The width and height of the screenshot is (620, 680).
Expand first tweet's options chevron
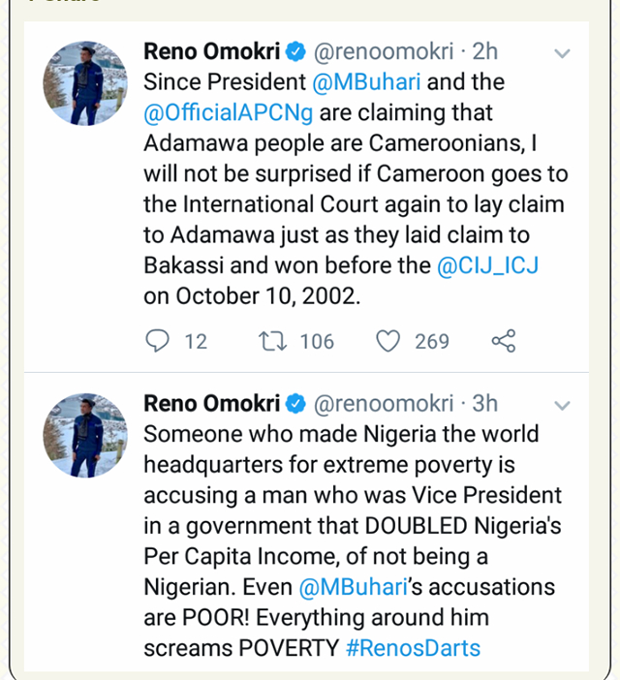click(x=563, y=54)
